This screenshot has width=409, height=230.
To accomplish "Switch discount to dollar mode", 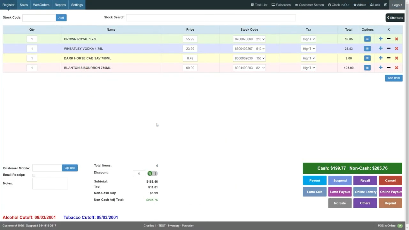I will [155, 173].
